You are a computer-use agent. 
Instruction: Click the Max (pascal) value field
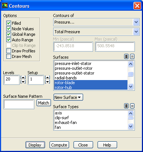click(115, 46)
